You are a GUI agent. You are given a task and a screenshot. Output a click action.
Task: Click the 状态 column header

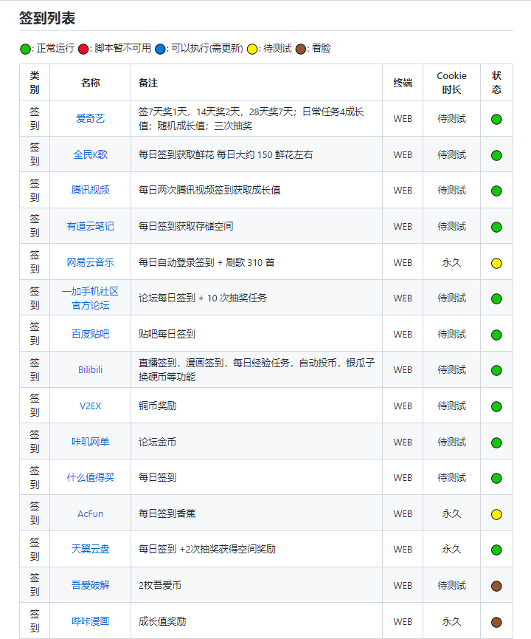(496, 82)
